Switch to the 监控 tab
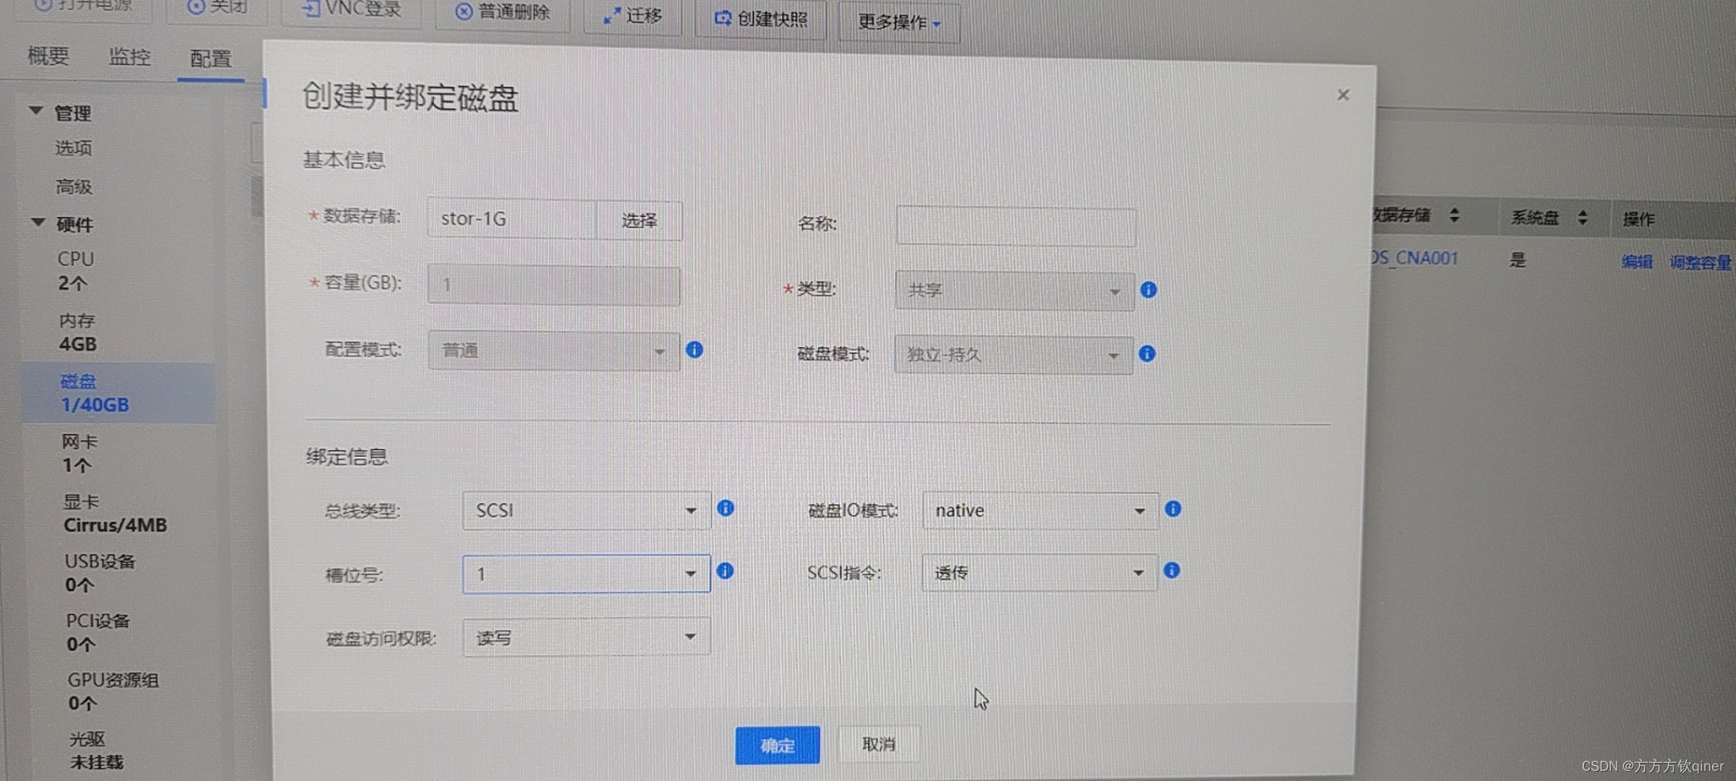Viewport: 1736px width, 781px height. (129, 56)
